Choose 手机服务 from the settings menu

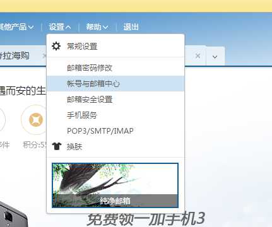(x=115, y=115)
